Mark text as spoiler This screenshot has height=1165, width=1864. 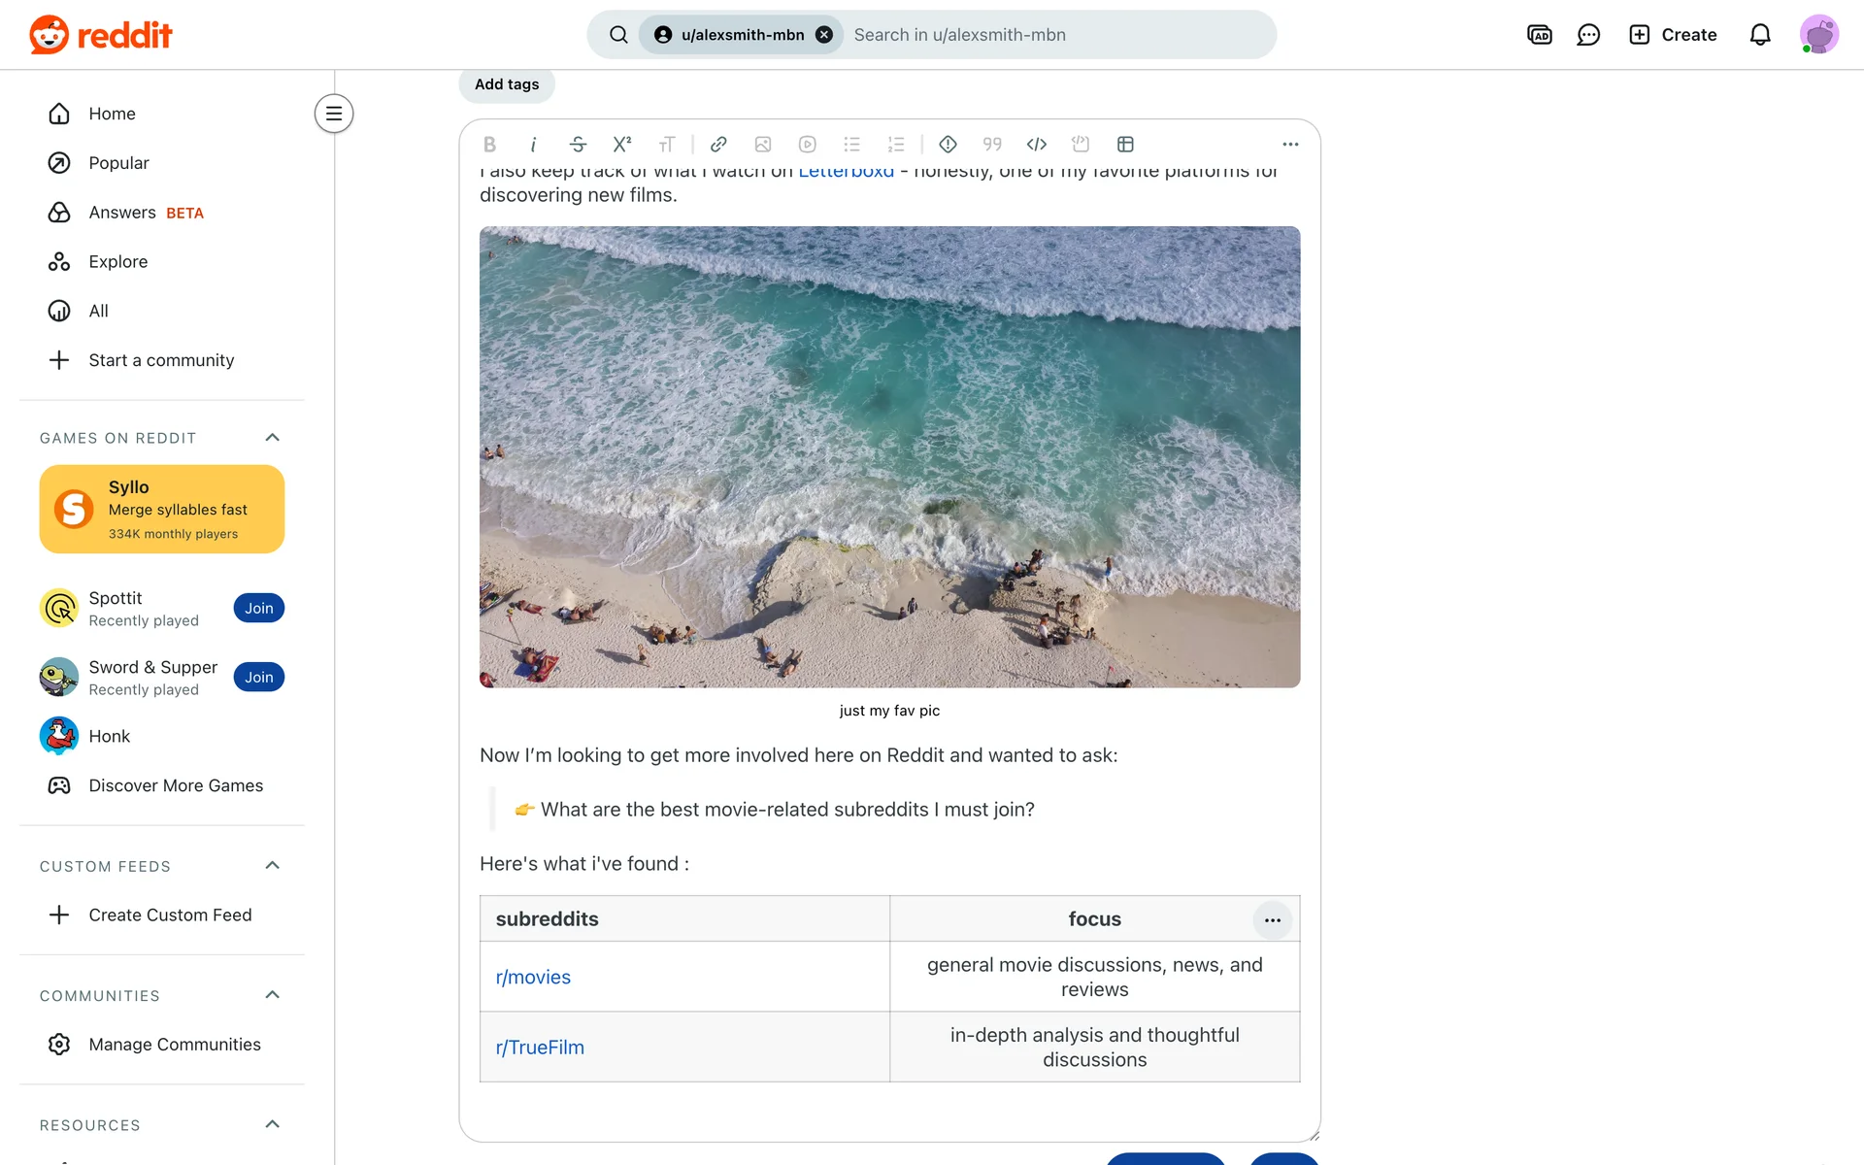[x=949, y=145]
